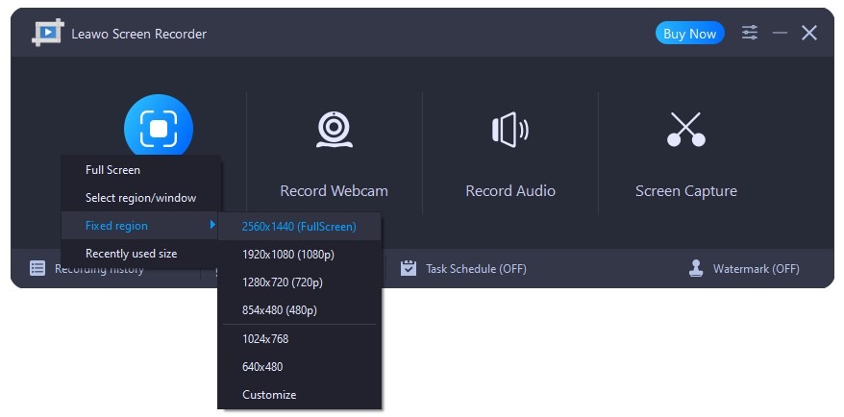The height and width of the screenshot is (417, 844).
Task: Click the Record Webcam label
Action: [334, 191]
